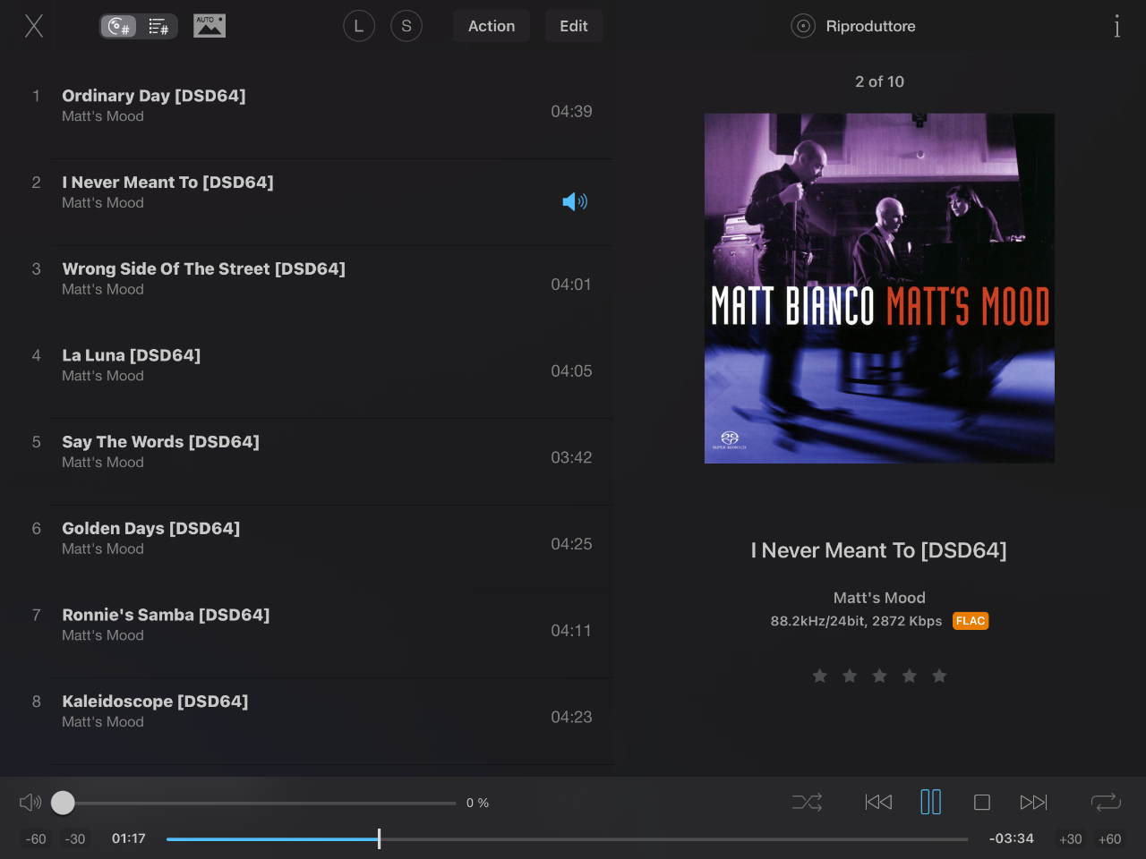Toggle repeat mode

pyautogui.click(x=1107, y=803)
